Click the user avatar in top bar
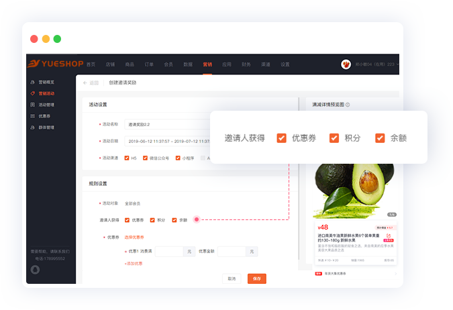The image size is (453, 310). (346, 64)
